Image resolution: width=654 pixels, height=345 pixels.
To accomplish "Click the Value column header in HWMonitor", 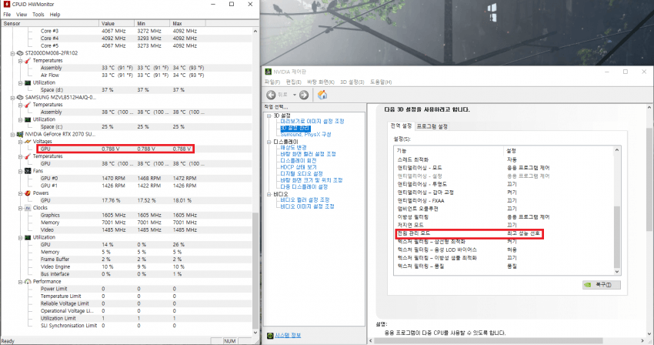I will click(x=116, y=23).
